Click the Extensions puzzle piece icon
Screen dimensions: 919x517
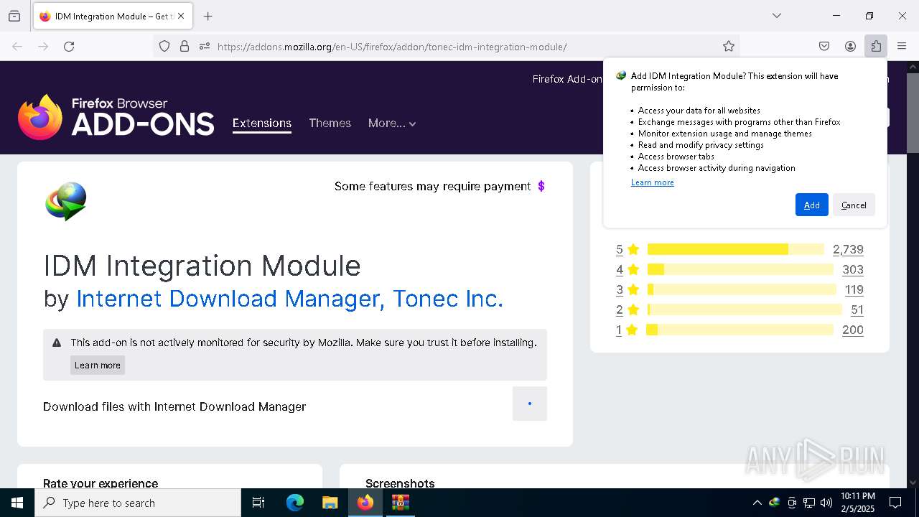(876, 47)
